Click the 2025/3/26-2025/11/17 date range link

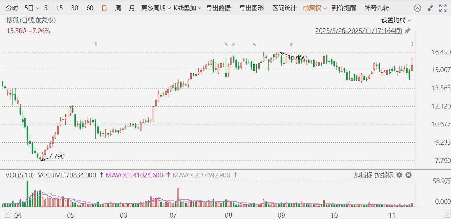[359, 31]
